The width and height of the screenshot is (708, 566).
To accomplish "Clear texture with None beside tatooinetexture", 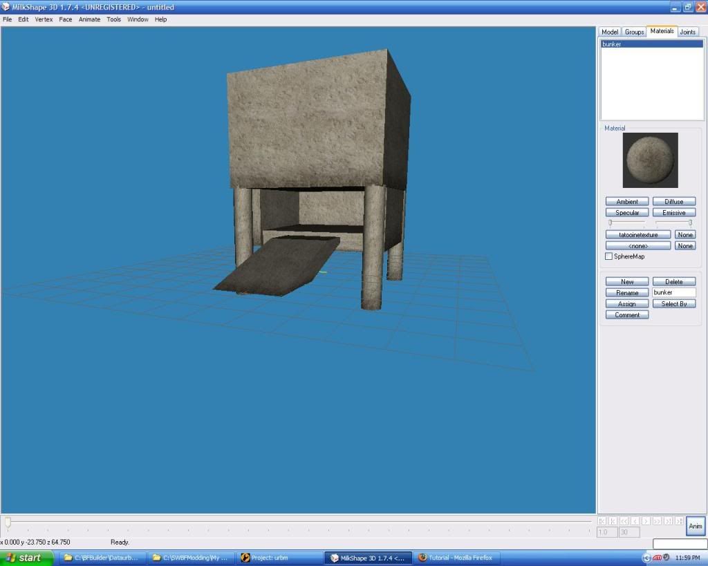I will point(685,235).
